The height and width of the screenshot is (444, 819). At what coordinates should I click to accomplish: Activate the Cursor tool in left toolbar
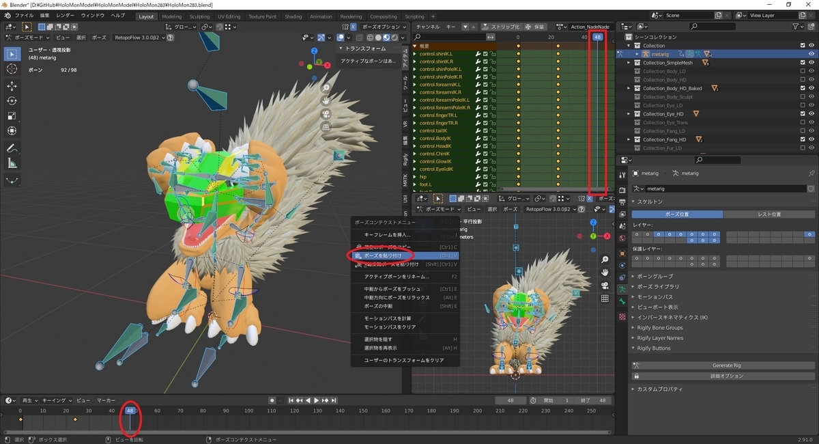(x=12, y=69)
